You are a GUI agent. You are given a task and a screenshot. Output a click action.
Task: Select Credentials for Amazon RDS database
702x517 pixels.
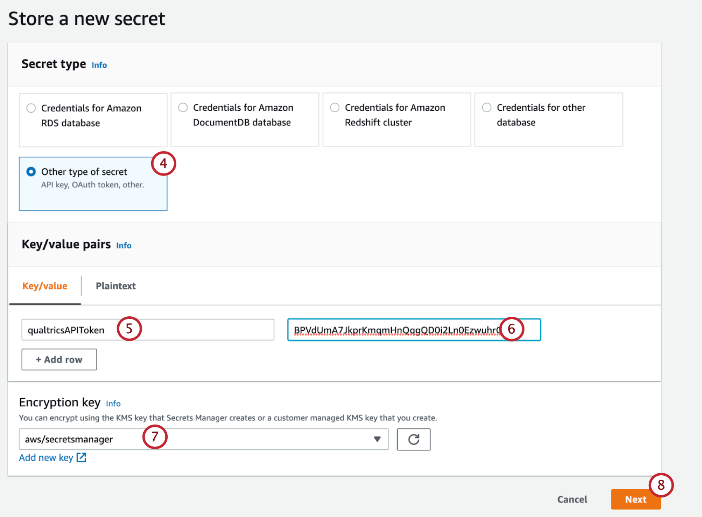point(31,107)
